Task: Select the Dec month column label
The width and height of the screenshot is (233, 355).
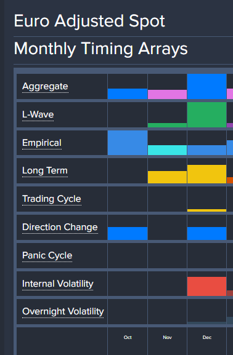Action: (207, 338)
